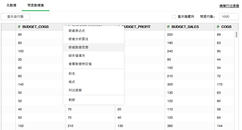242x130 pixels.
Task: Open the 编辑行过滤器 link
Action: coord(229,6)
